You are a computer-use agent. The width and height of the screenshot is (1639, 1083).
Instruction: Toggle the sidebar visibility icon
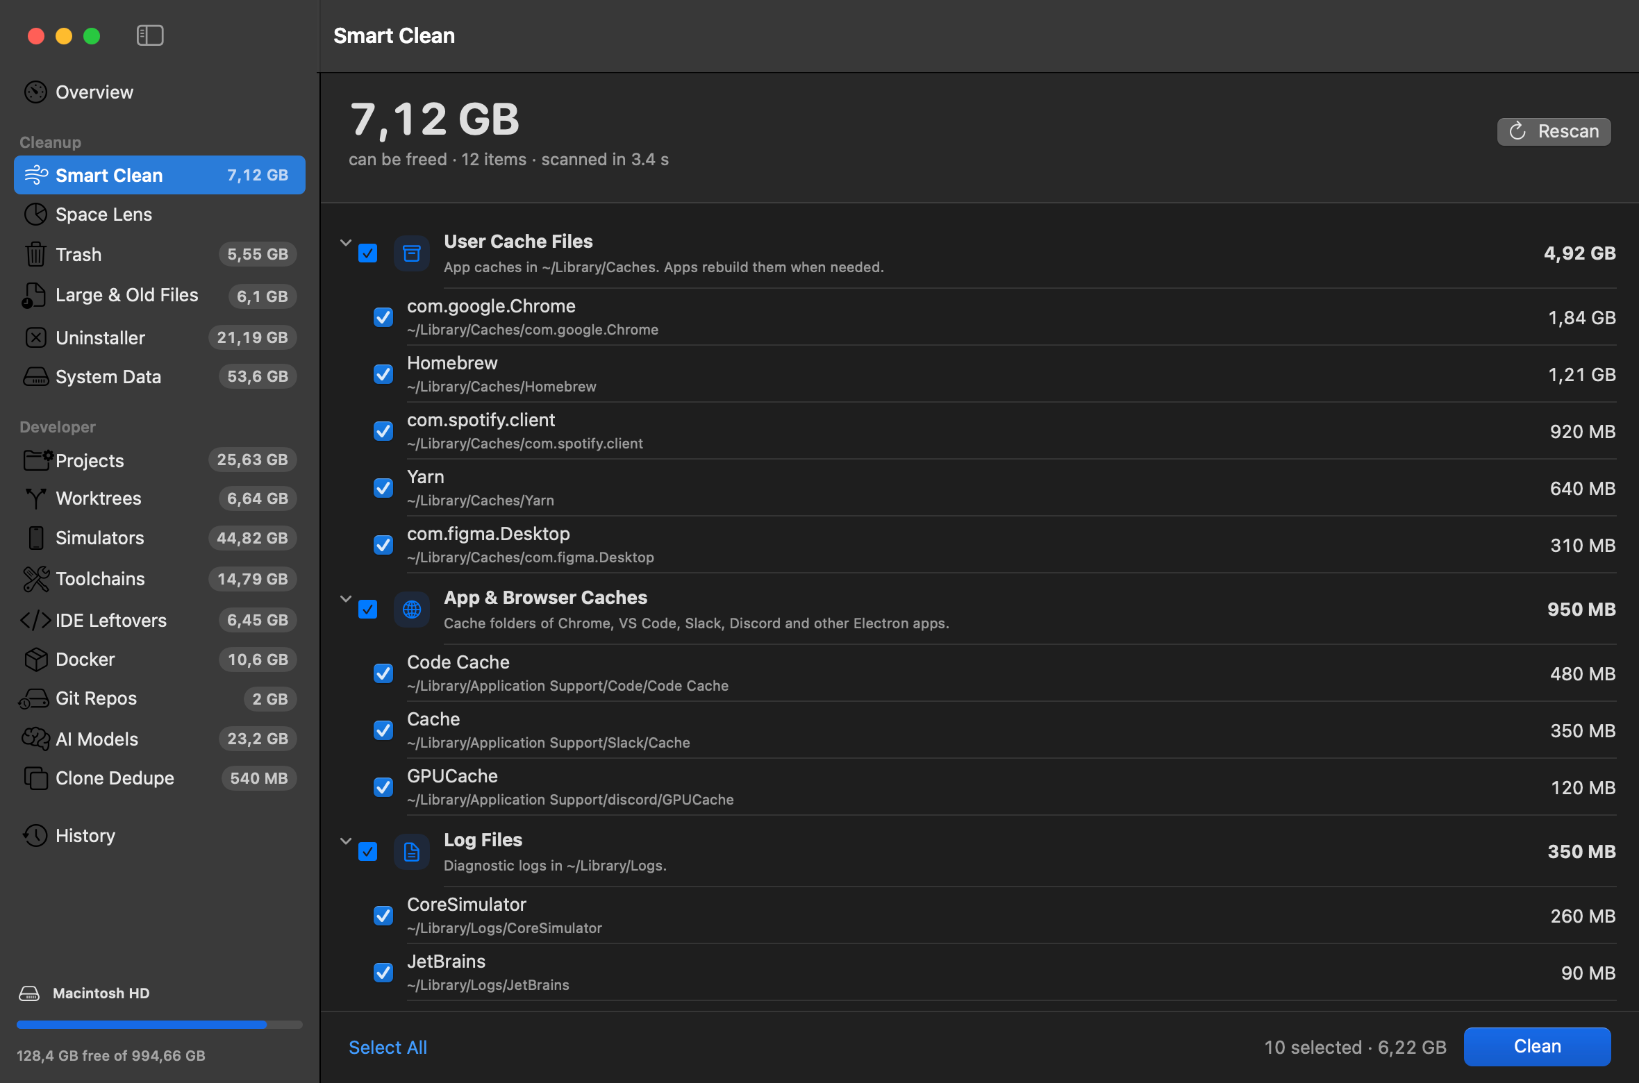150,35
